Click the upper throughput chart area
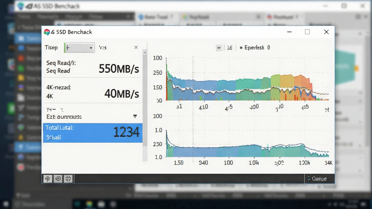This screenshot has height=209, width=372. (x=247, y=79)
